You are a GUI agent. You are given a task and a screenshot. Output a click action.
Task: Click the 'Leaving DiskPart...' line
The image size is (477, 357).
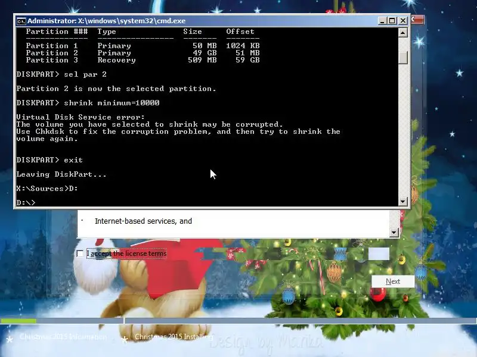click(x=61, y=174)
